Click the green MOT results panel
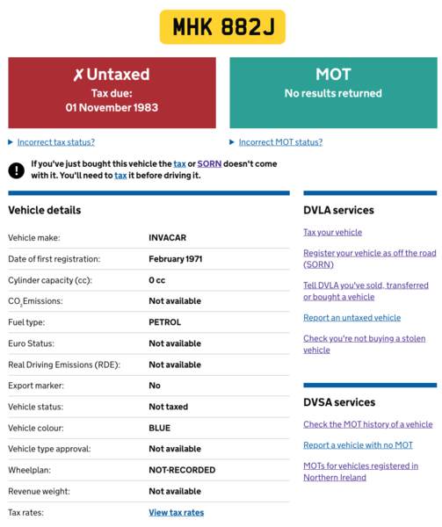This screenshot has width=442, height=527. tap(333, 93)
